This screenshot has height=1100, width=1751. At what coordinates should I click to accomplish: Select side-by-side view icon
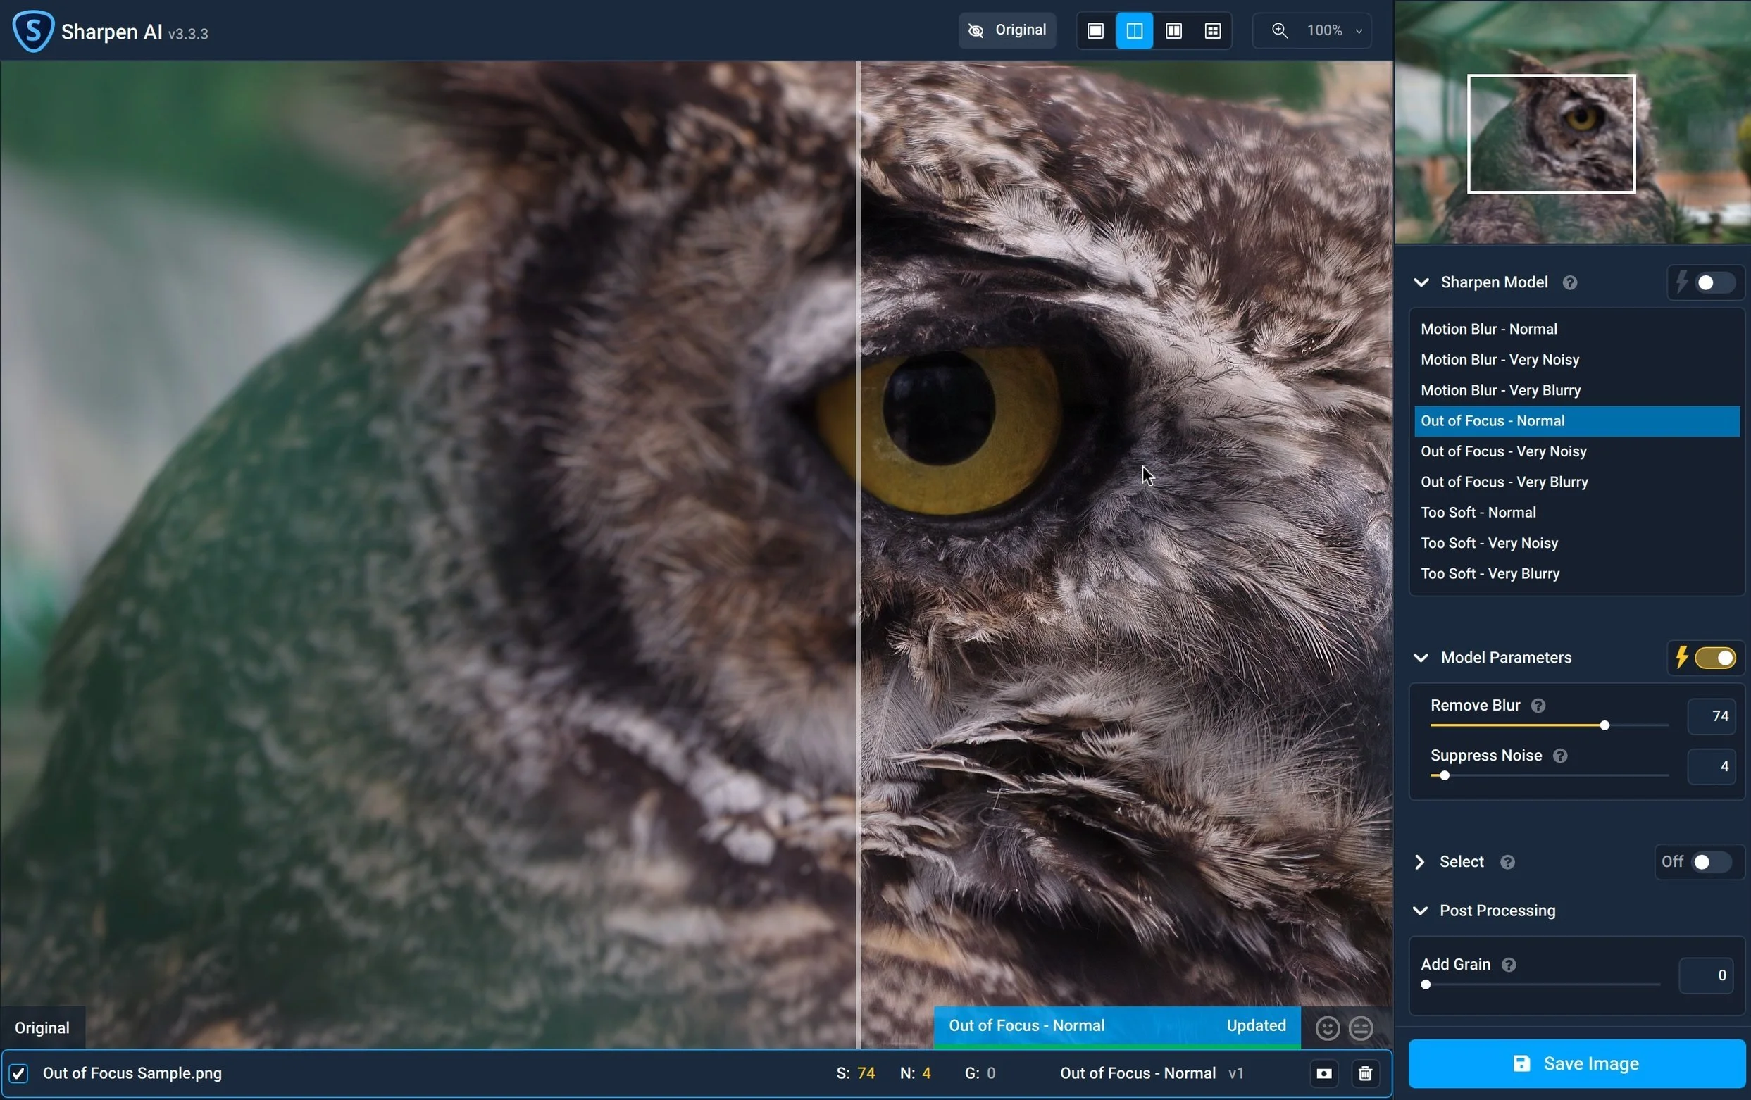pyautogui.click(x=1173, y=30)
